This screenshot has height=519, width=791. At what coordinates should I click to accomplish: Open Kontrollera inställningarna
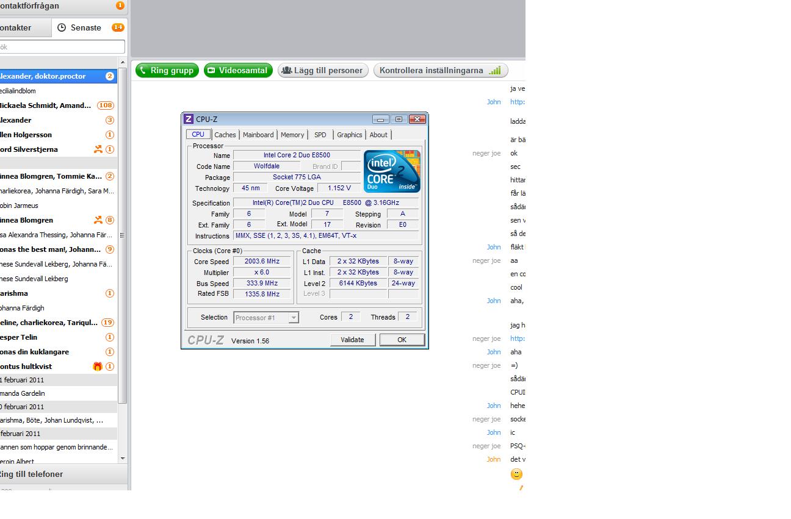[441, 70]
